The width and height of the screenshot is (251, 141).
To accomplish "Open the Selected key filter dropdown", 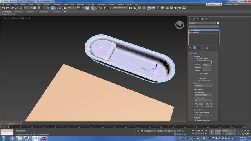I will pos(229,130).
